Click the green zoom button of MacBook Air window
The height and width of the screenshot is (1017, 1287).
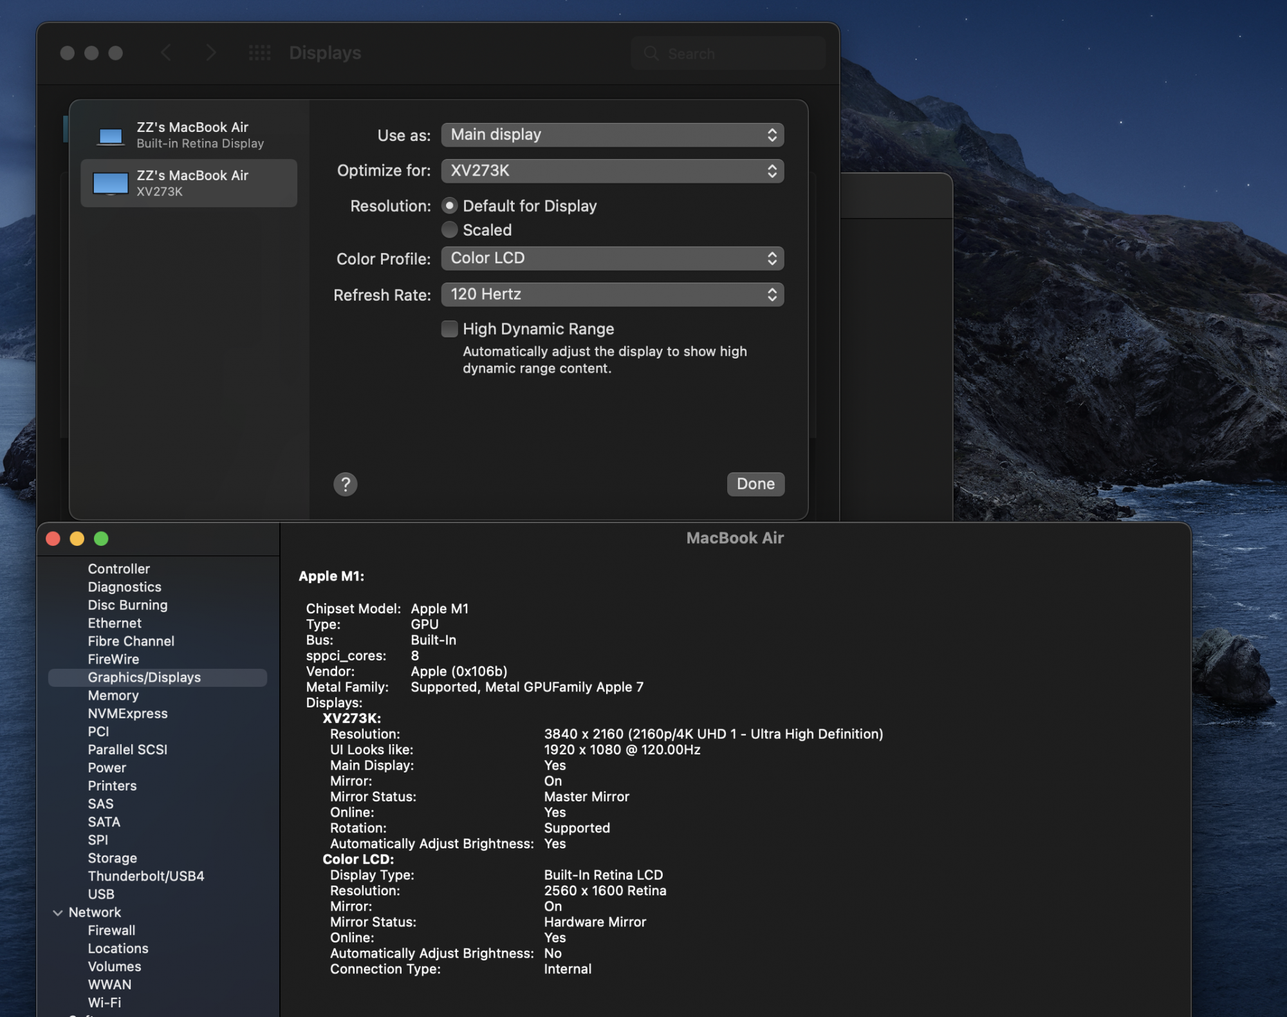(101, 539)
